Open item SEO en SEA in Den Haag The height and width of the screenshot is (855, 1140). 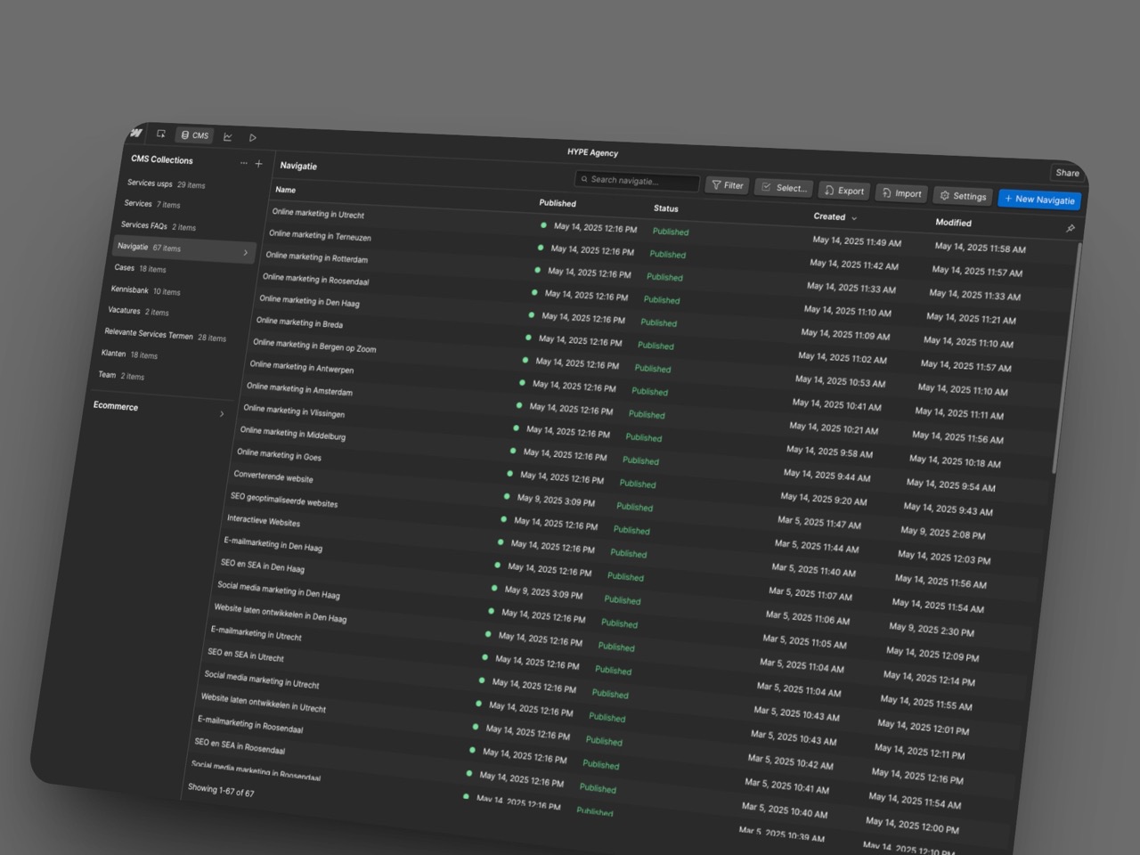[262, 566]
